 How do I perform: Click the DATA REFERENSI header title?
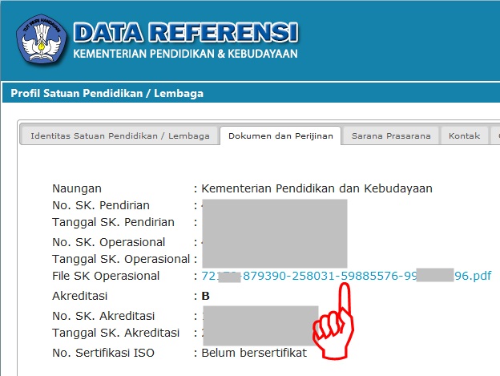(186, 32)
